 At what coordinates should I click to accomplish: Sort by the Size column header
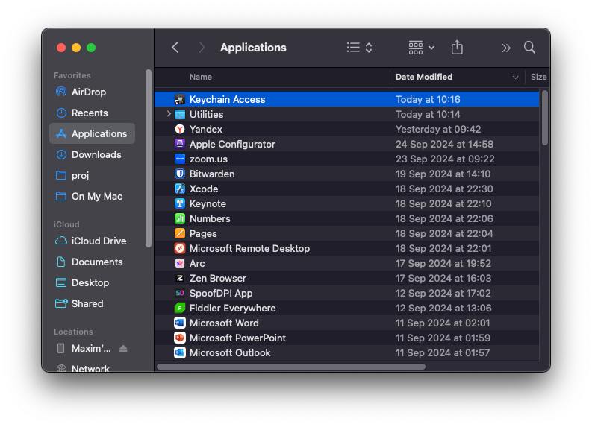pos(538,77)
